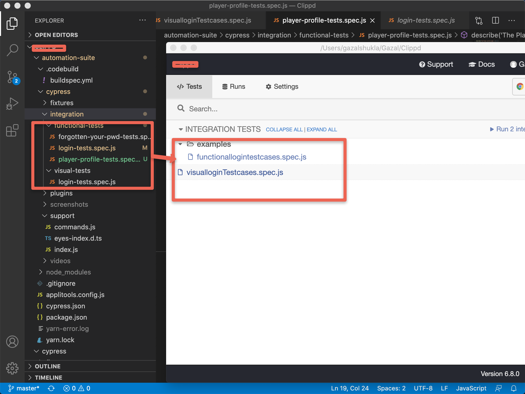Screen dimensions: 525x394
Task: Open the Run and Debug view
Action: point(12,104)
